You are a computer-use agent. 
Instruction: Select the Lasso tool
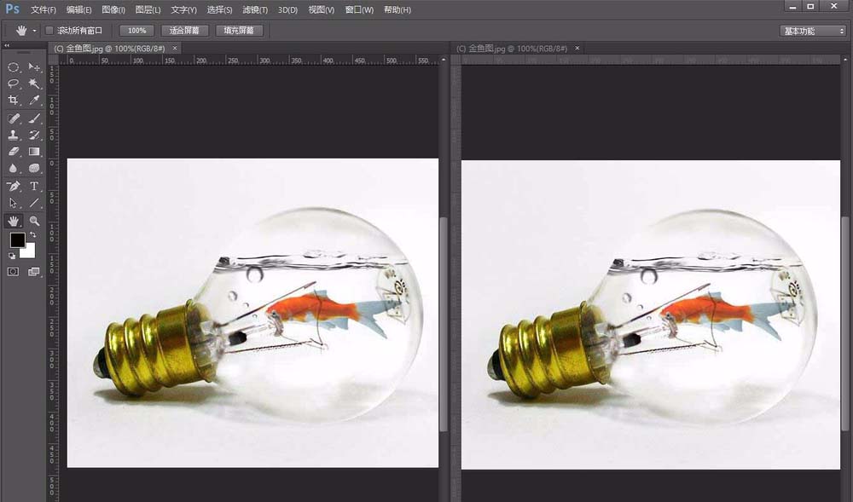click(x=14, y=84)
